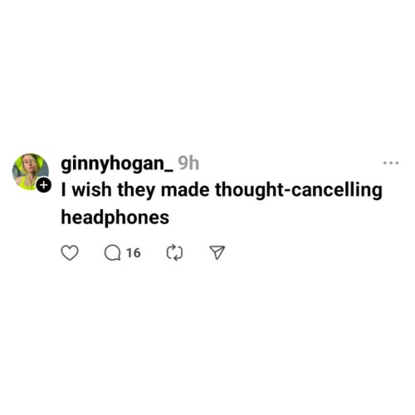The height and width of the screenshot is (415, 415).
Task: Repost using the circular arrows icon
Action: (174, 252)
